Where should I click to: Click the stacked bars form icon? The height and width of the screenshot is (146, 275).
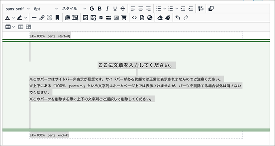click(108, 18)
